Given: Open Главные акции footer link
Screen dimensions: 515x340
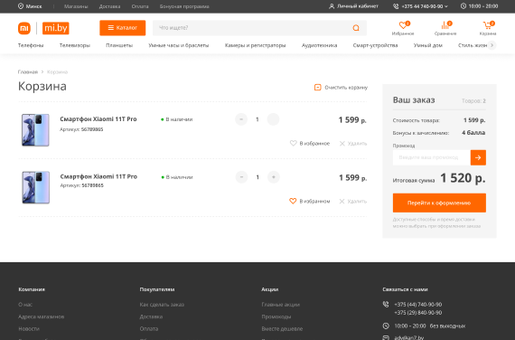Looking at the screenshot, I should pos(280,305).
